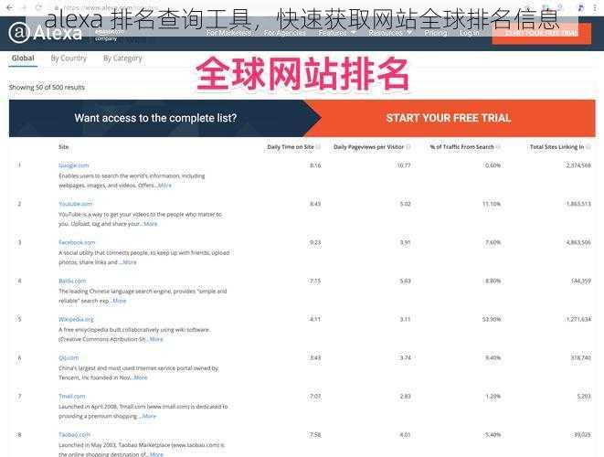Screen dimensions: 604x457
Task: Click the Daily Pageviews per Visitor header
Action: pos(368,147)
